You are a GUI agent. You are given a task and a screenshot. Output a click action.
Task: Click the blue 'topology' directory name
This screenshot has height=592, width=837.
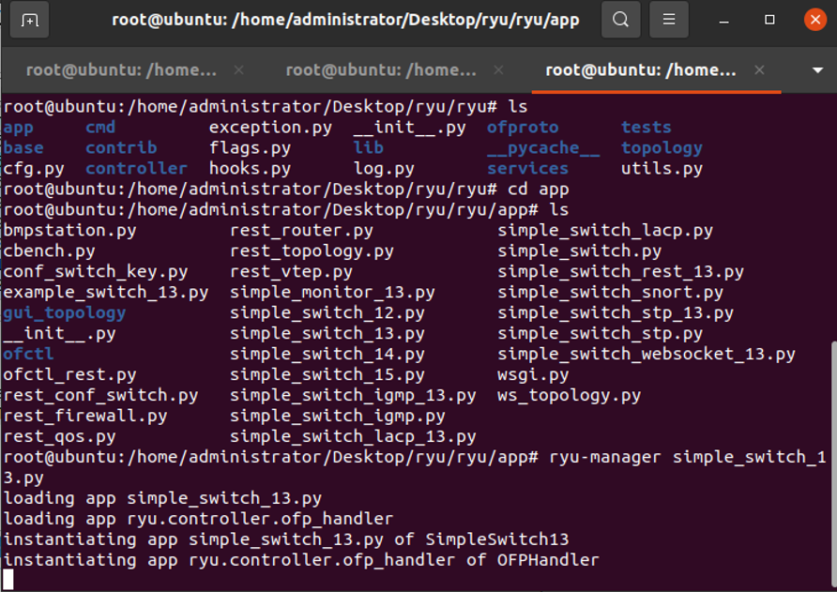(x=662, y=148)
